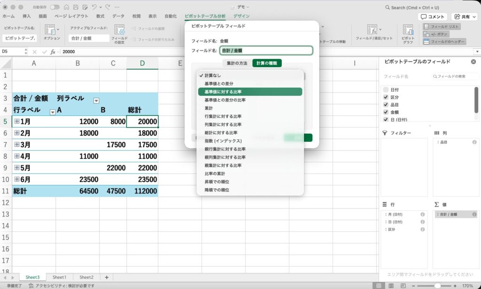
Task: Click the Save As (pencil disk) icon
Action: 85,7
